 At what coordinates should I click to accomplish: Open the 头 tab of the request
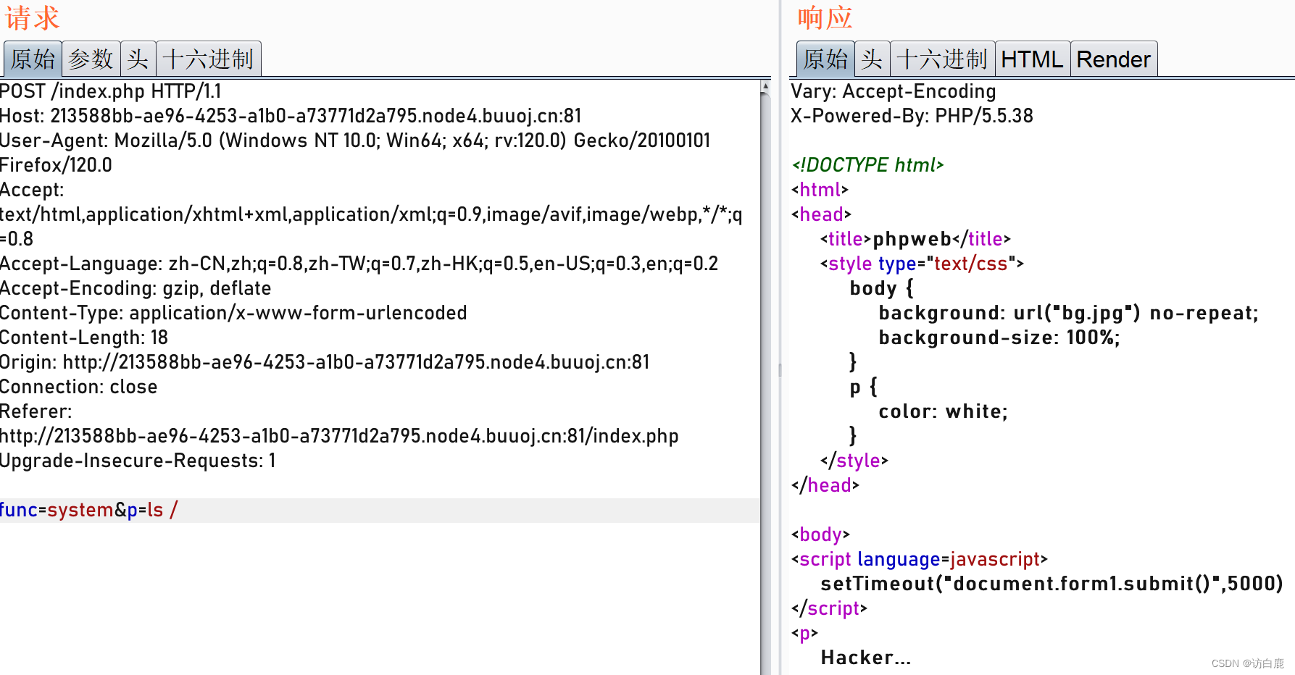(x=137, y=59)
